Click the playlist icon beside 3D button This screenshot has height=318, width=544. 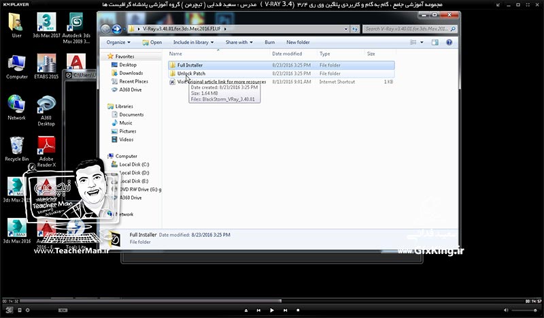tap(20, 310)
